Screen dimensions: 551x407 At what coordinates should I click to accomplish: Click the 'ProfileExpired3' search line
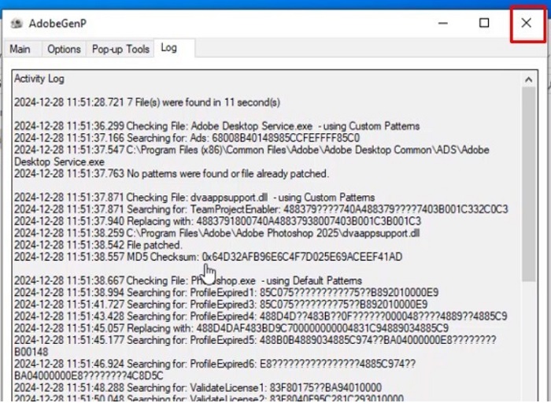point(221,305)
